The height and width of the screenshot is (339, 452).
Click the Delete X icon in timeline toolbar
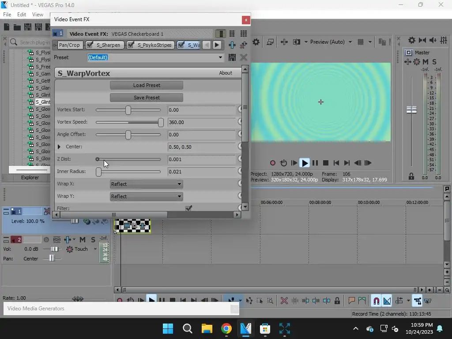pos(284,301)
